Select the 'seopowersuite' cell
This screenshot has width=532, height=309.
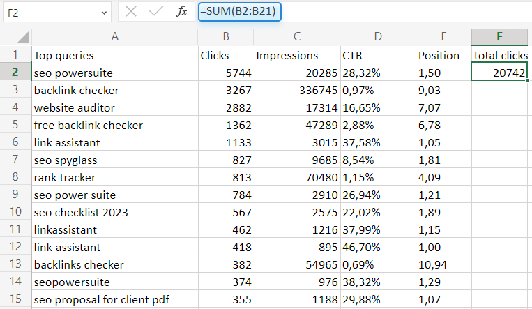pyautogui.click(x=114, y=282)
